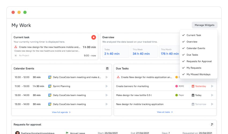Image resolution: width=228 pixels, height=134 pixels.
Task: Click the 1 h 30 min duration for Sprint Planning
Action: coord(38,86)
